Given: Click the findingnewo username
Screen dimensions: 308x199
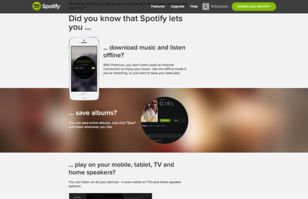Looking at the screenshot, I should 219,7.
